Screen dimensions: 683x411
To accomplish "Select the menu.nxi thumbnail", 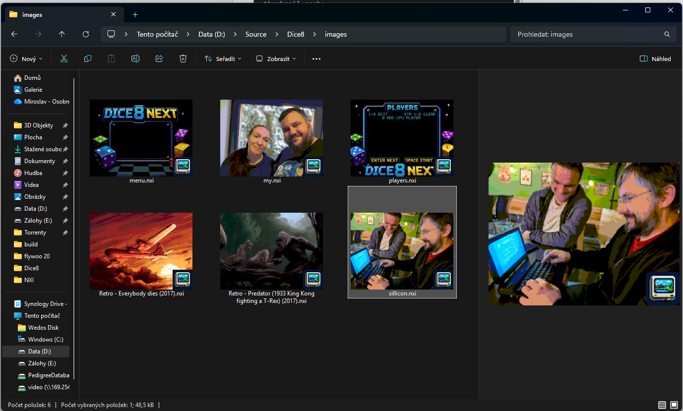I will point(141,138).
